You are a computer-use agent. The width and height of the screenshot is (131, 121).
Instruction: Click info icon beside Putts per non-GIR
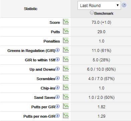57,116
